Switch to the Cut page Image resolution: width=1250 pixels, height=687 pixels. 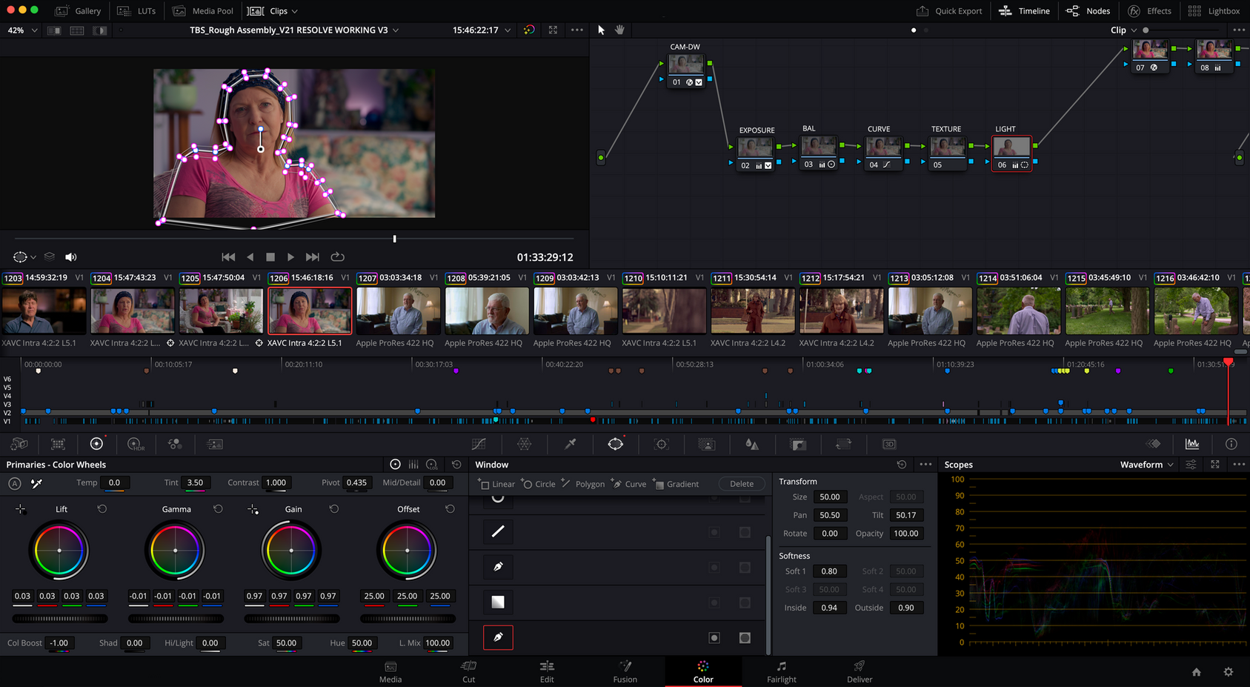pos(469,671)
